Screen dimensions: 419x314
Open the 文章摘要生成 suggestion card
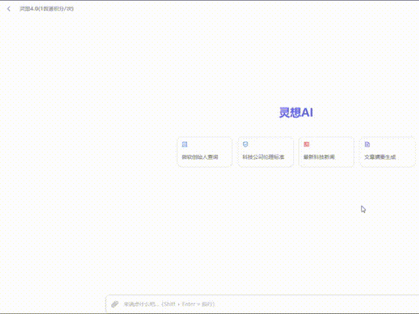coord(387,152)
